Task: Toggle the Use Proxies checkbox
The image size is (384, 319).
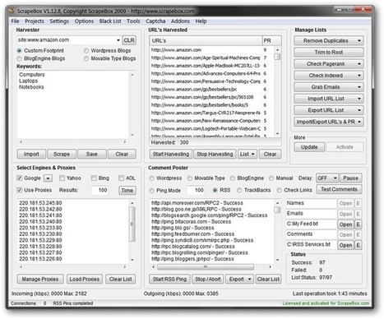Action: [x=20, y=190]
